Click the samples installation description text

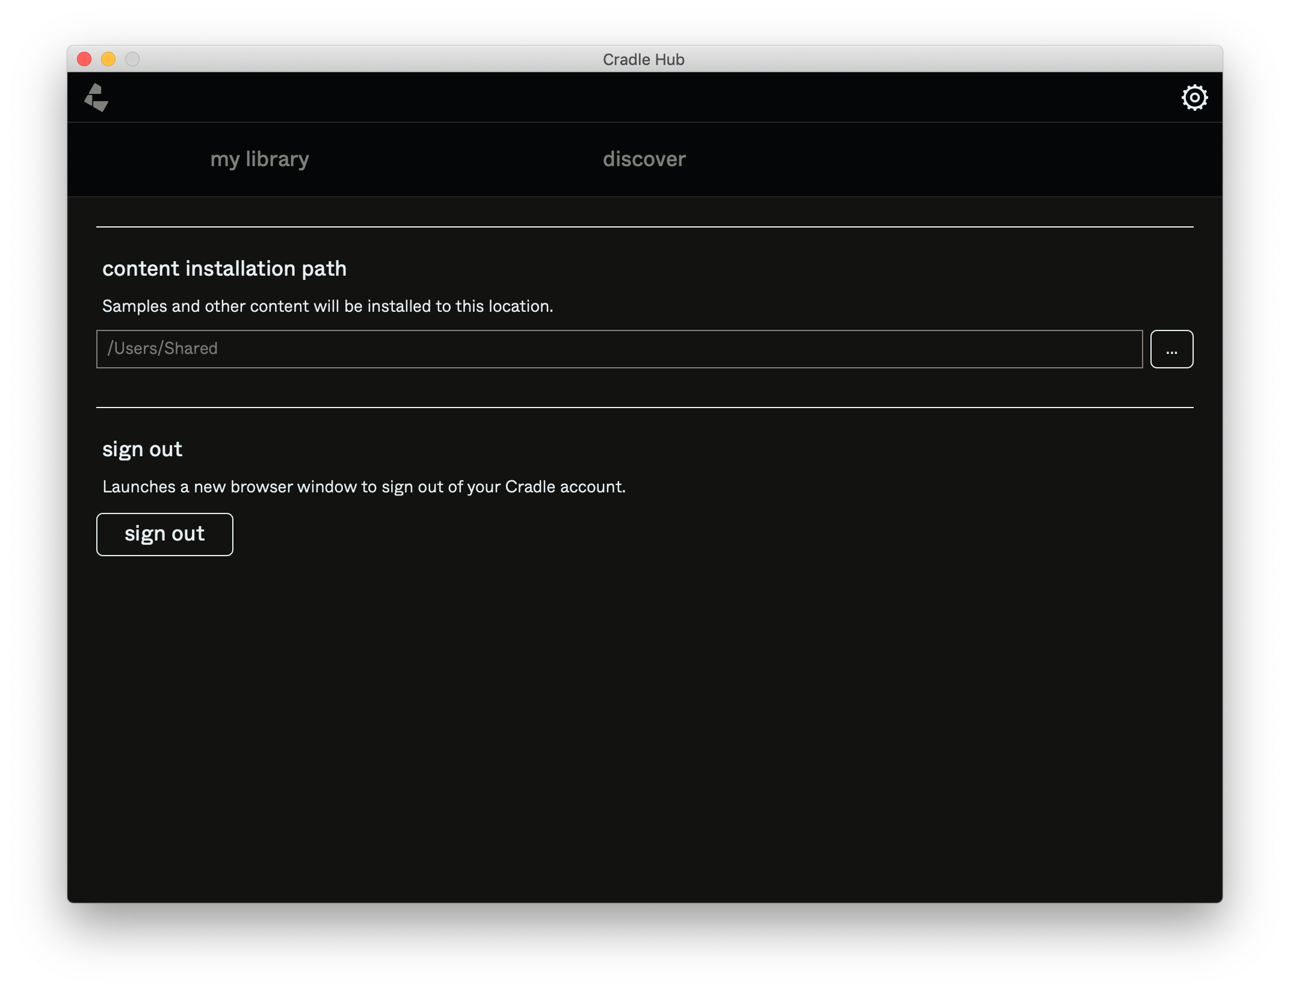(327, 306)
